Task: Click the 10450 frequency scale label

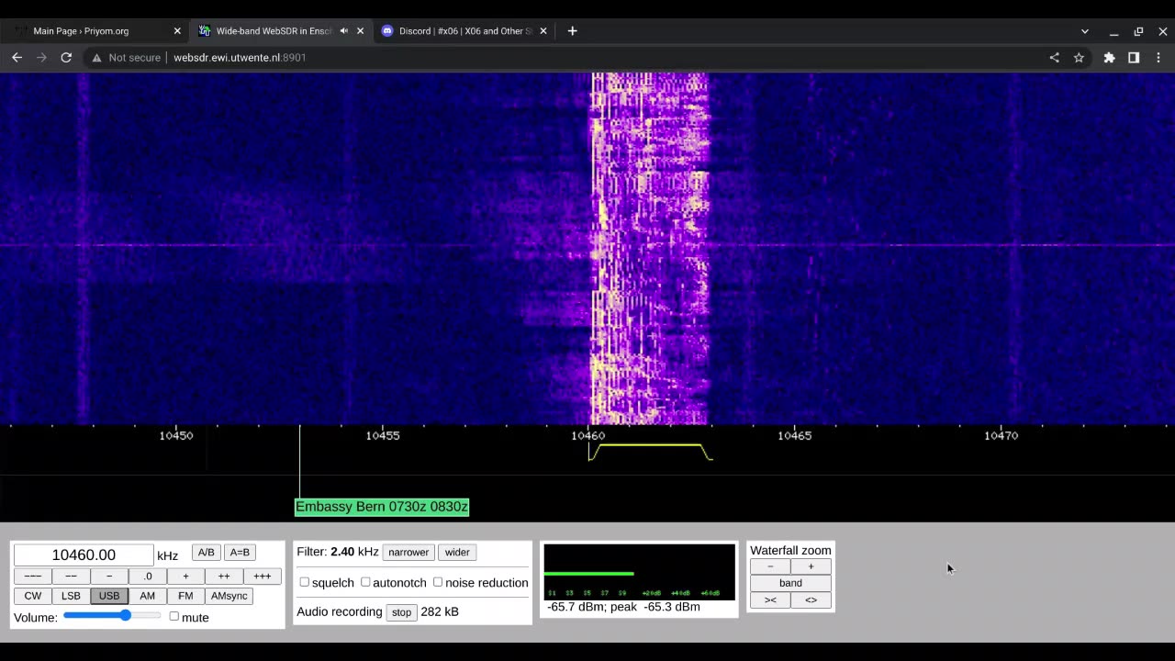Action: pos(176,435)
